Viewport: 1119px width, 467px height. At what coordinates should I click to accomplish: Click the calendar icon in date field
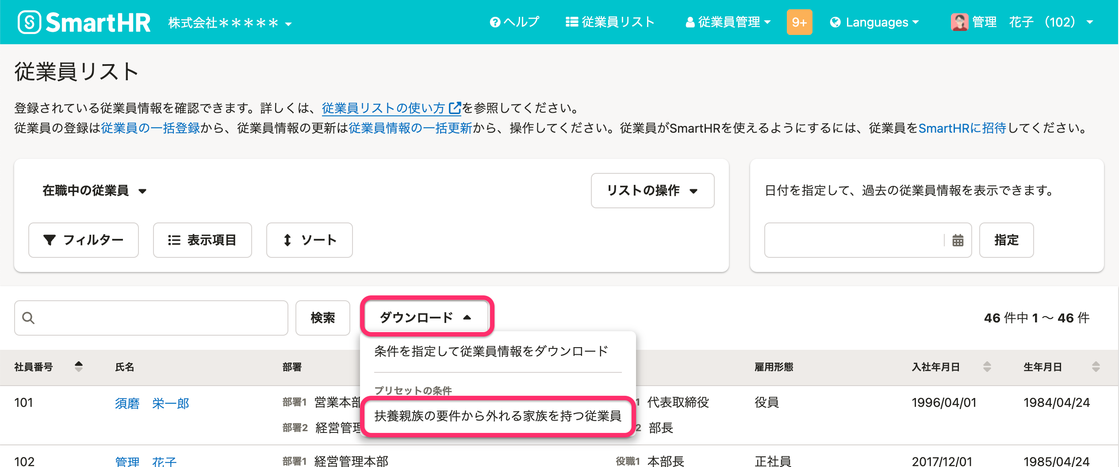958,240
